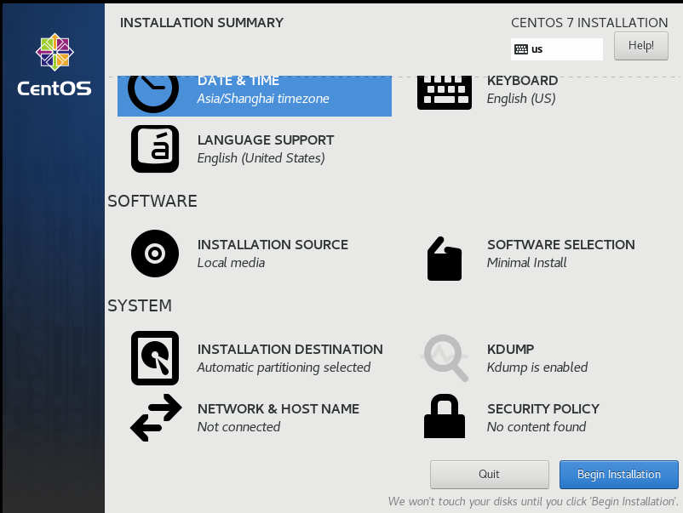Click the CentOS logo in sidebar
683x513 pixels.
[x=55, y=65]
